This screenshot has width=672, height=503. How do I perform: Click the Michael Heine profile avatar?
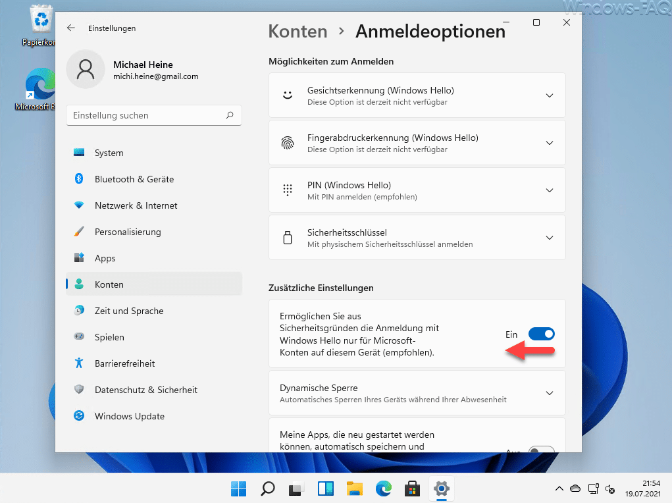(x=86, y=69)
